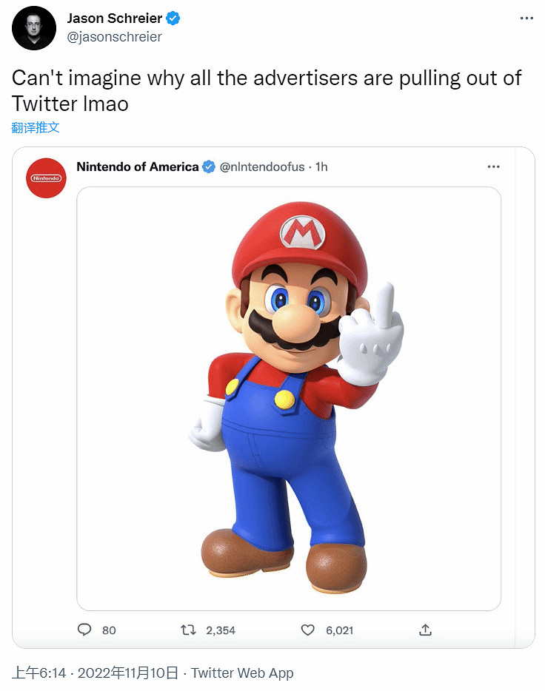Click Jason Schreier's profile avatar
This screenshot has width=545, height=691.
pyautogui.click(x=35, y=28)
